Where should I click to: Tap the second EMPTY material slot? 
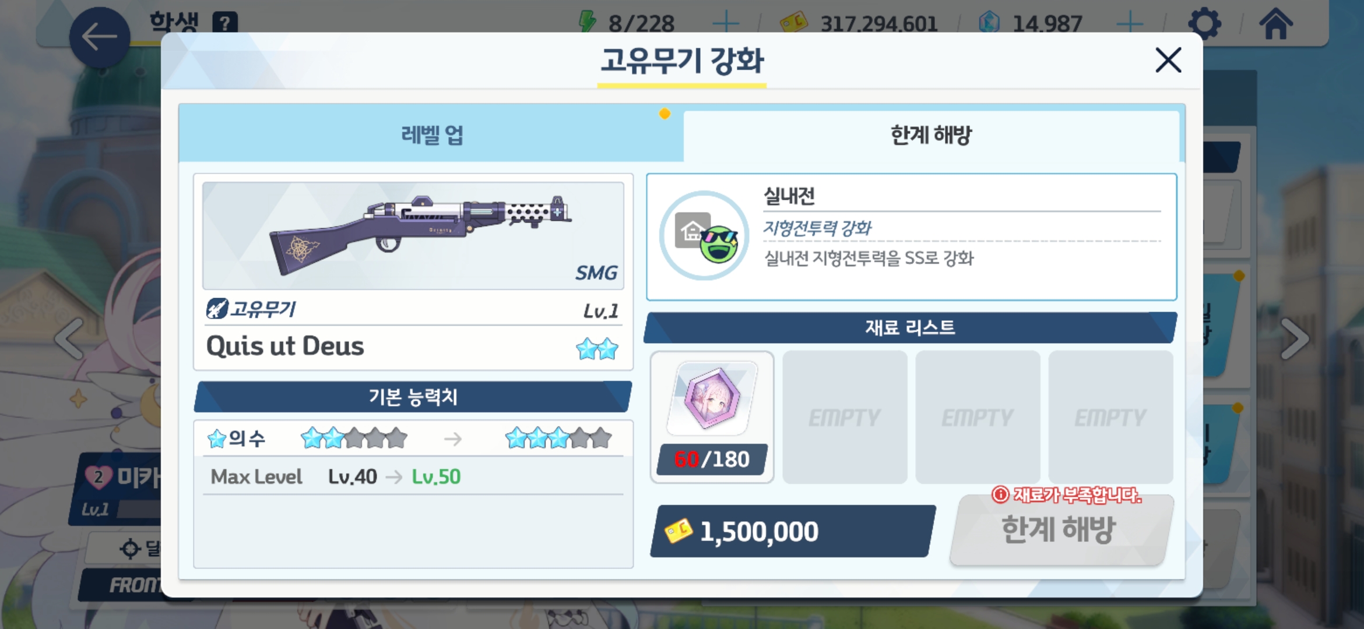tap(978, 417)
